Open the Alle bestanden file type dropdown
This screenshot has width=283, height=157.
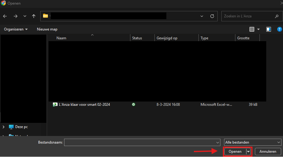(x=252, y=142)
